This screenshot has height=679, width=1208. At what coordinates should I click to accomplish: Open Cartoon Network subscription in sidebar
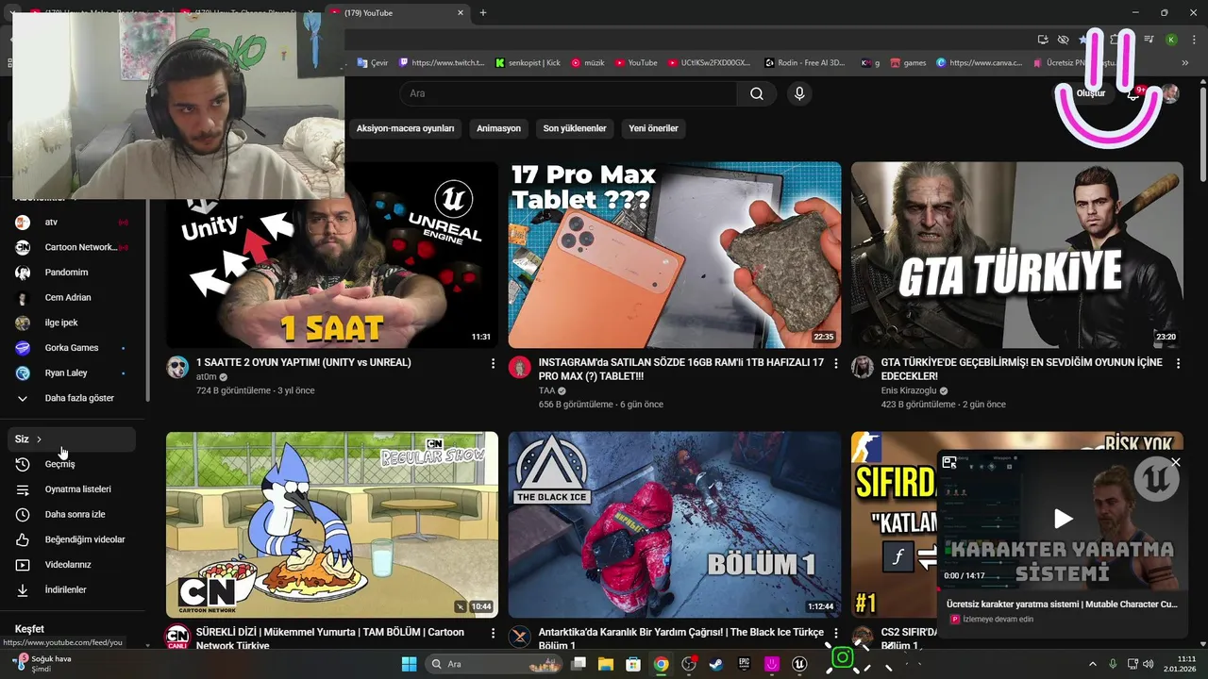[72, 247]
